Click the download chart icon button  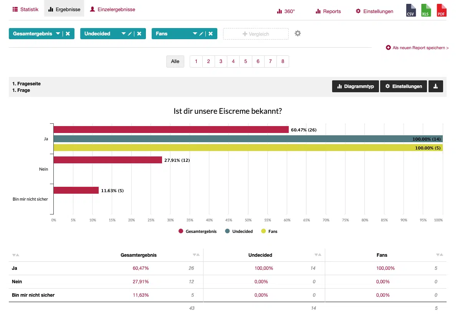point(435,86)
